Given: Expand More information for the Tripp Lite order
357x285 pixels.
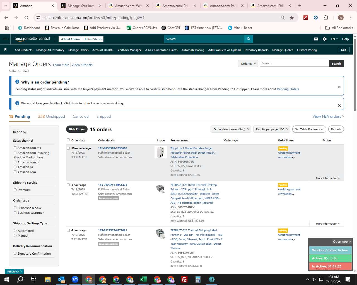Looking at the screenshot, I should click(328, 178).
